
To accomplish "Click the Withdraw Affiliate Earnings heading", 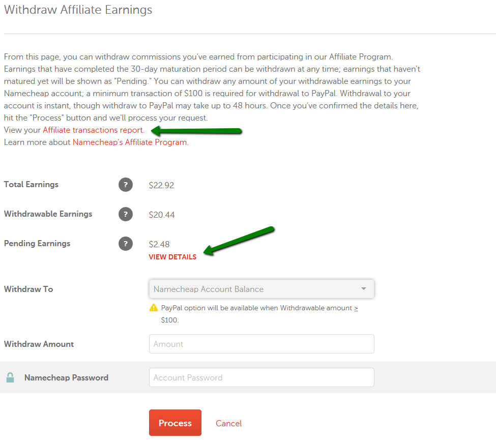I will tap(78, 10).
